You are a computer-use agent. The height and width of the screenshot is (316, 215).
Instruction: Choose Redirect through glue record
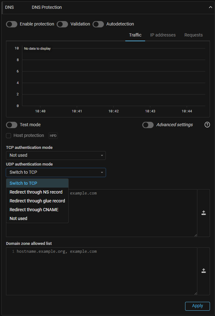tap(37, 201)
